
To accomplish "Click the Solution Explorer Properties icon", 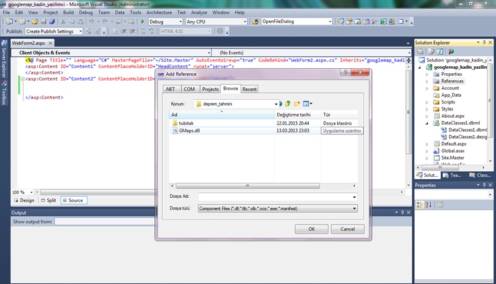I will coord(420,51).
